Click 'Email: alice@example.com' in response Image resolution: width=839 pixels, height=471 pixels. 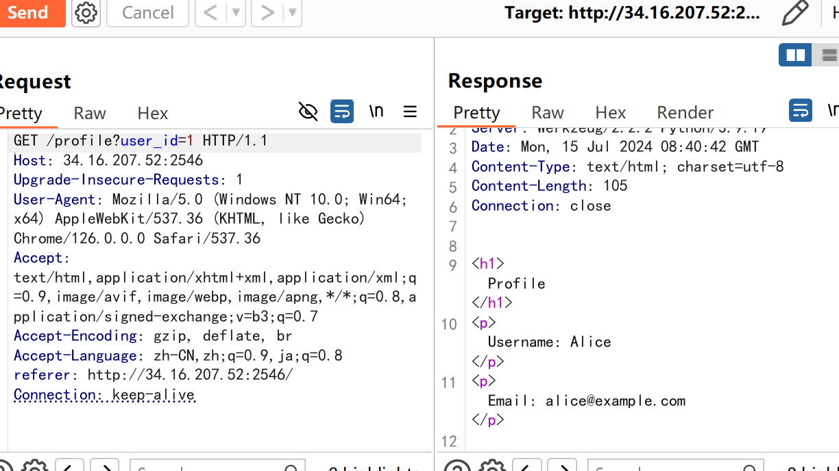point(587,400)
